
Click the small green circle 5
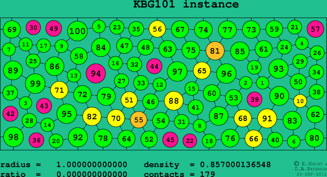(99, 26)
